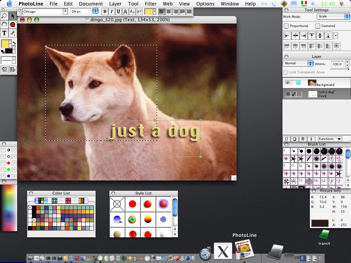Image resolution: width=351 pixels, height=263 pixels.
Task: Center-align the text
Action: (x=169, y=12)
